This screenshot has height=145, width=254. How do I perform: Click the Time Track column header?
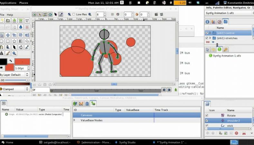click(x=161, y=110)
